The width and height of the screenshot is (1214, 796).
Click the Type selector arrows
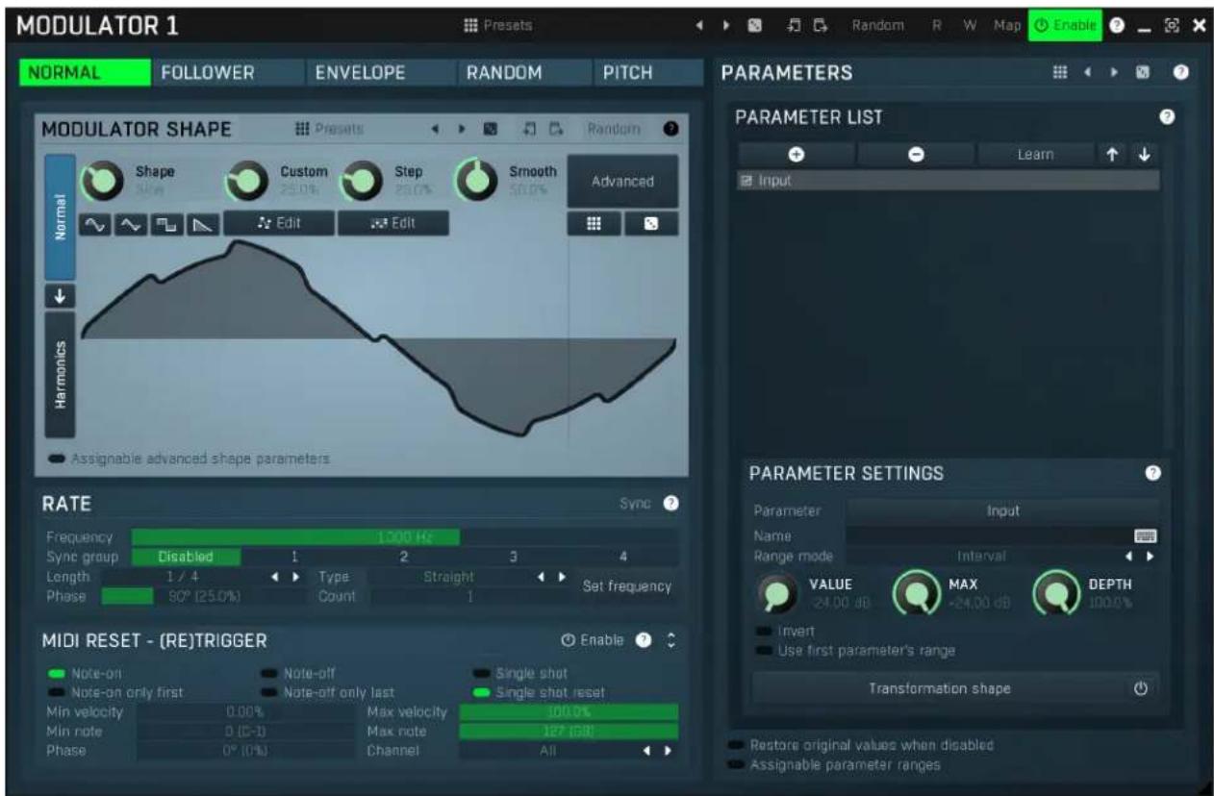point(548,577)
